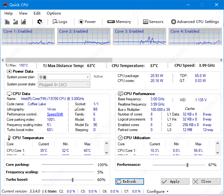Open the Help menu
Image resolution: width=224 pixels, height=195 pixels.
(9, 13)
